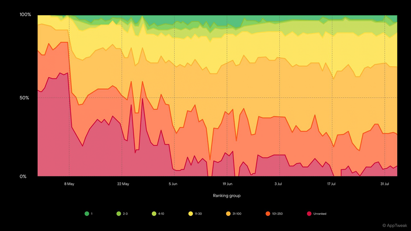This screenshot has height=231, width=411.
Task: Select the 31 Jul axis label
Action: [x=384, y=184]
